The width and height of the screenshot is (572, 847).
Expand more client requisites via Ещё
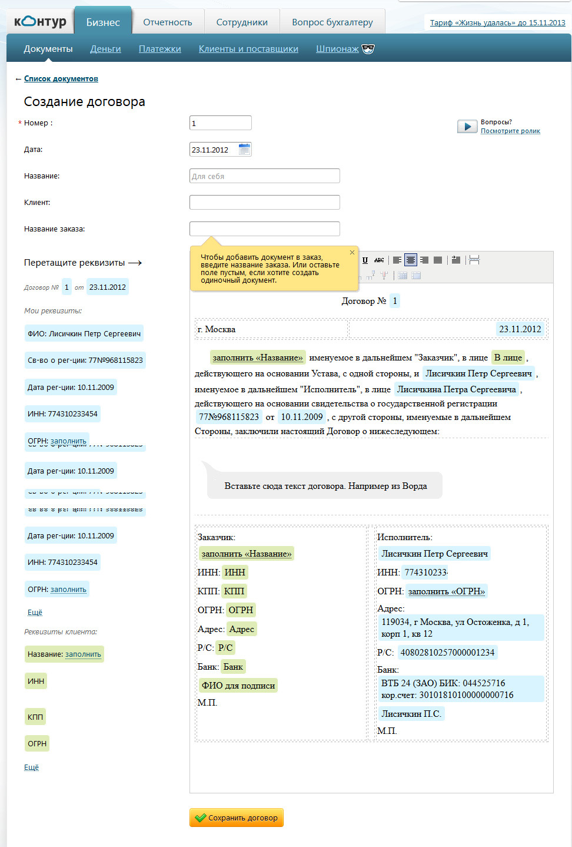tap(31, 767)
